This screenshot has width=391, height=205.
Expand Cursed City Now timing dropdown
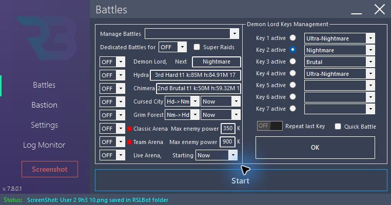221,101
